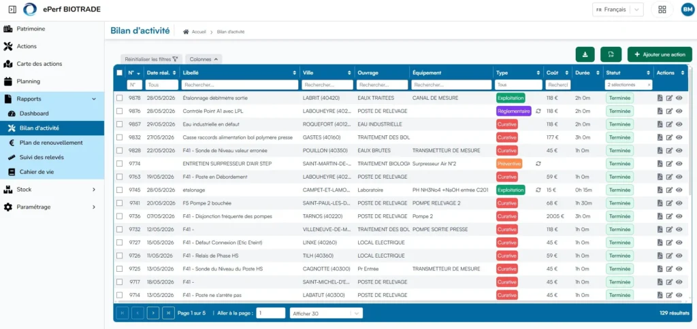
Task: Expand the Colonnes column selector
Action: (x=204, y=59)
